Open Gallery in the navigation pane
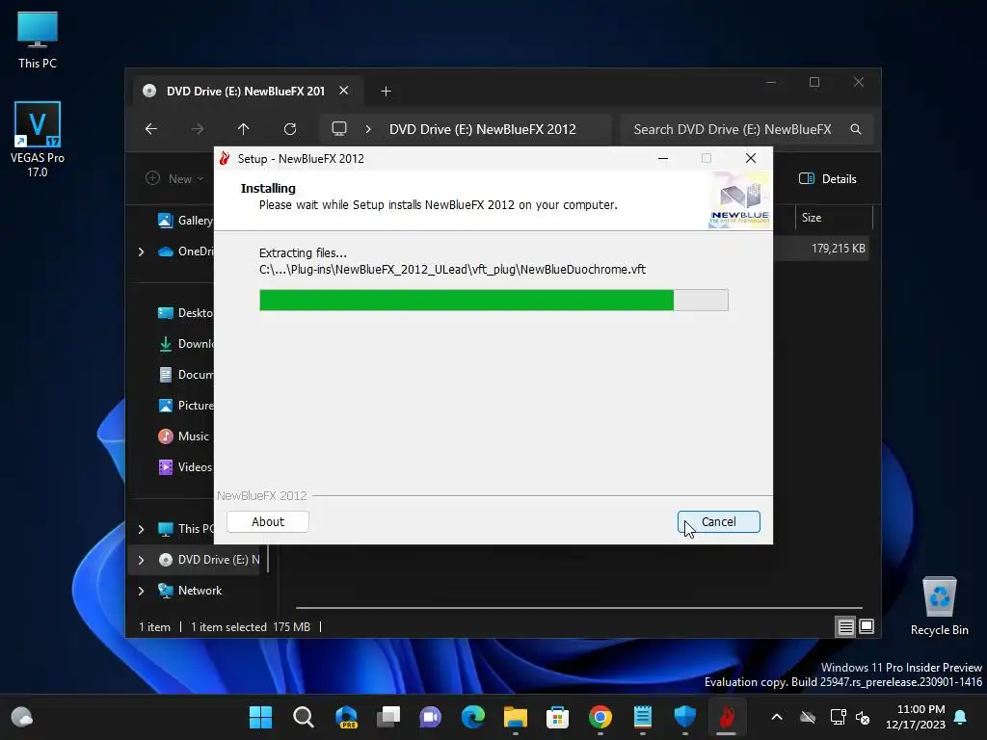987x740 pixels. click(x=185, y=221)
